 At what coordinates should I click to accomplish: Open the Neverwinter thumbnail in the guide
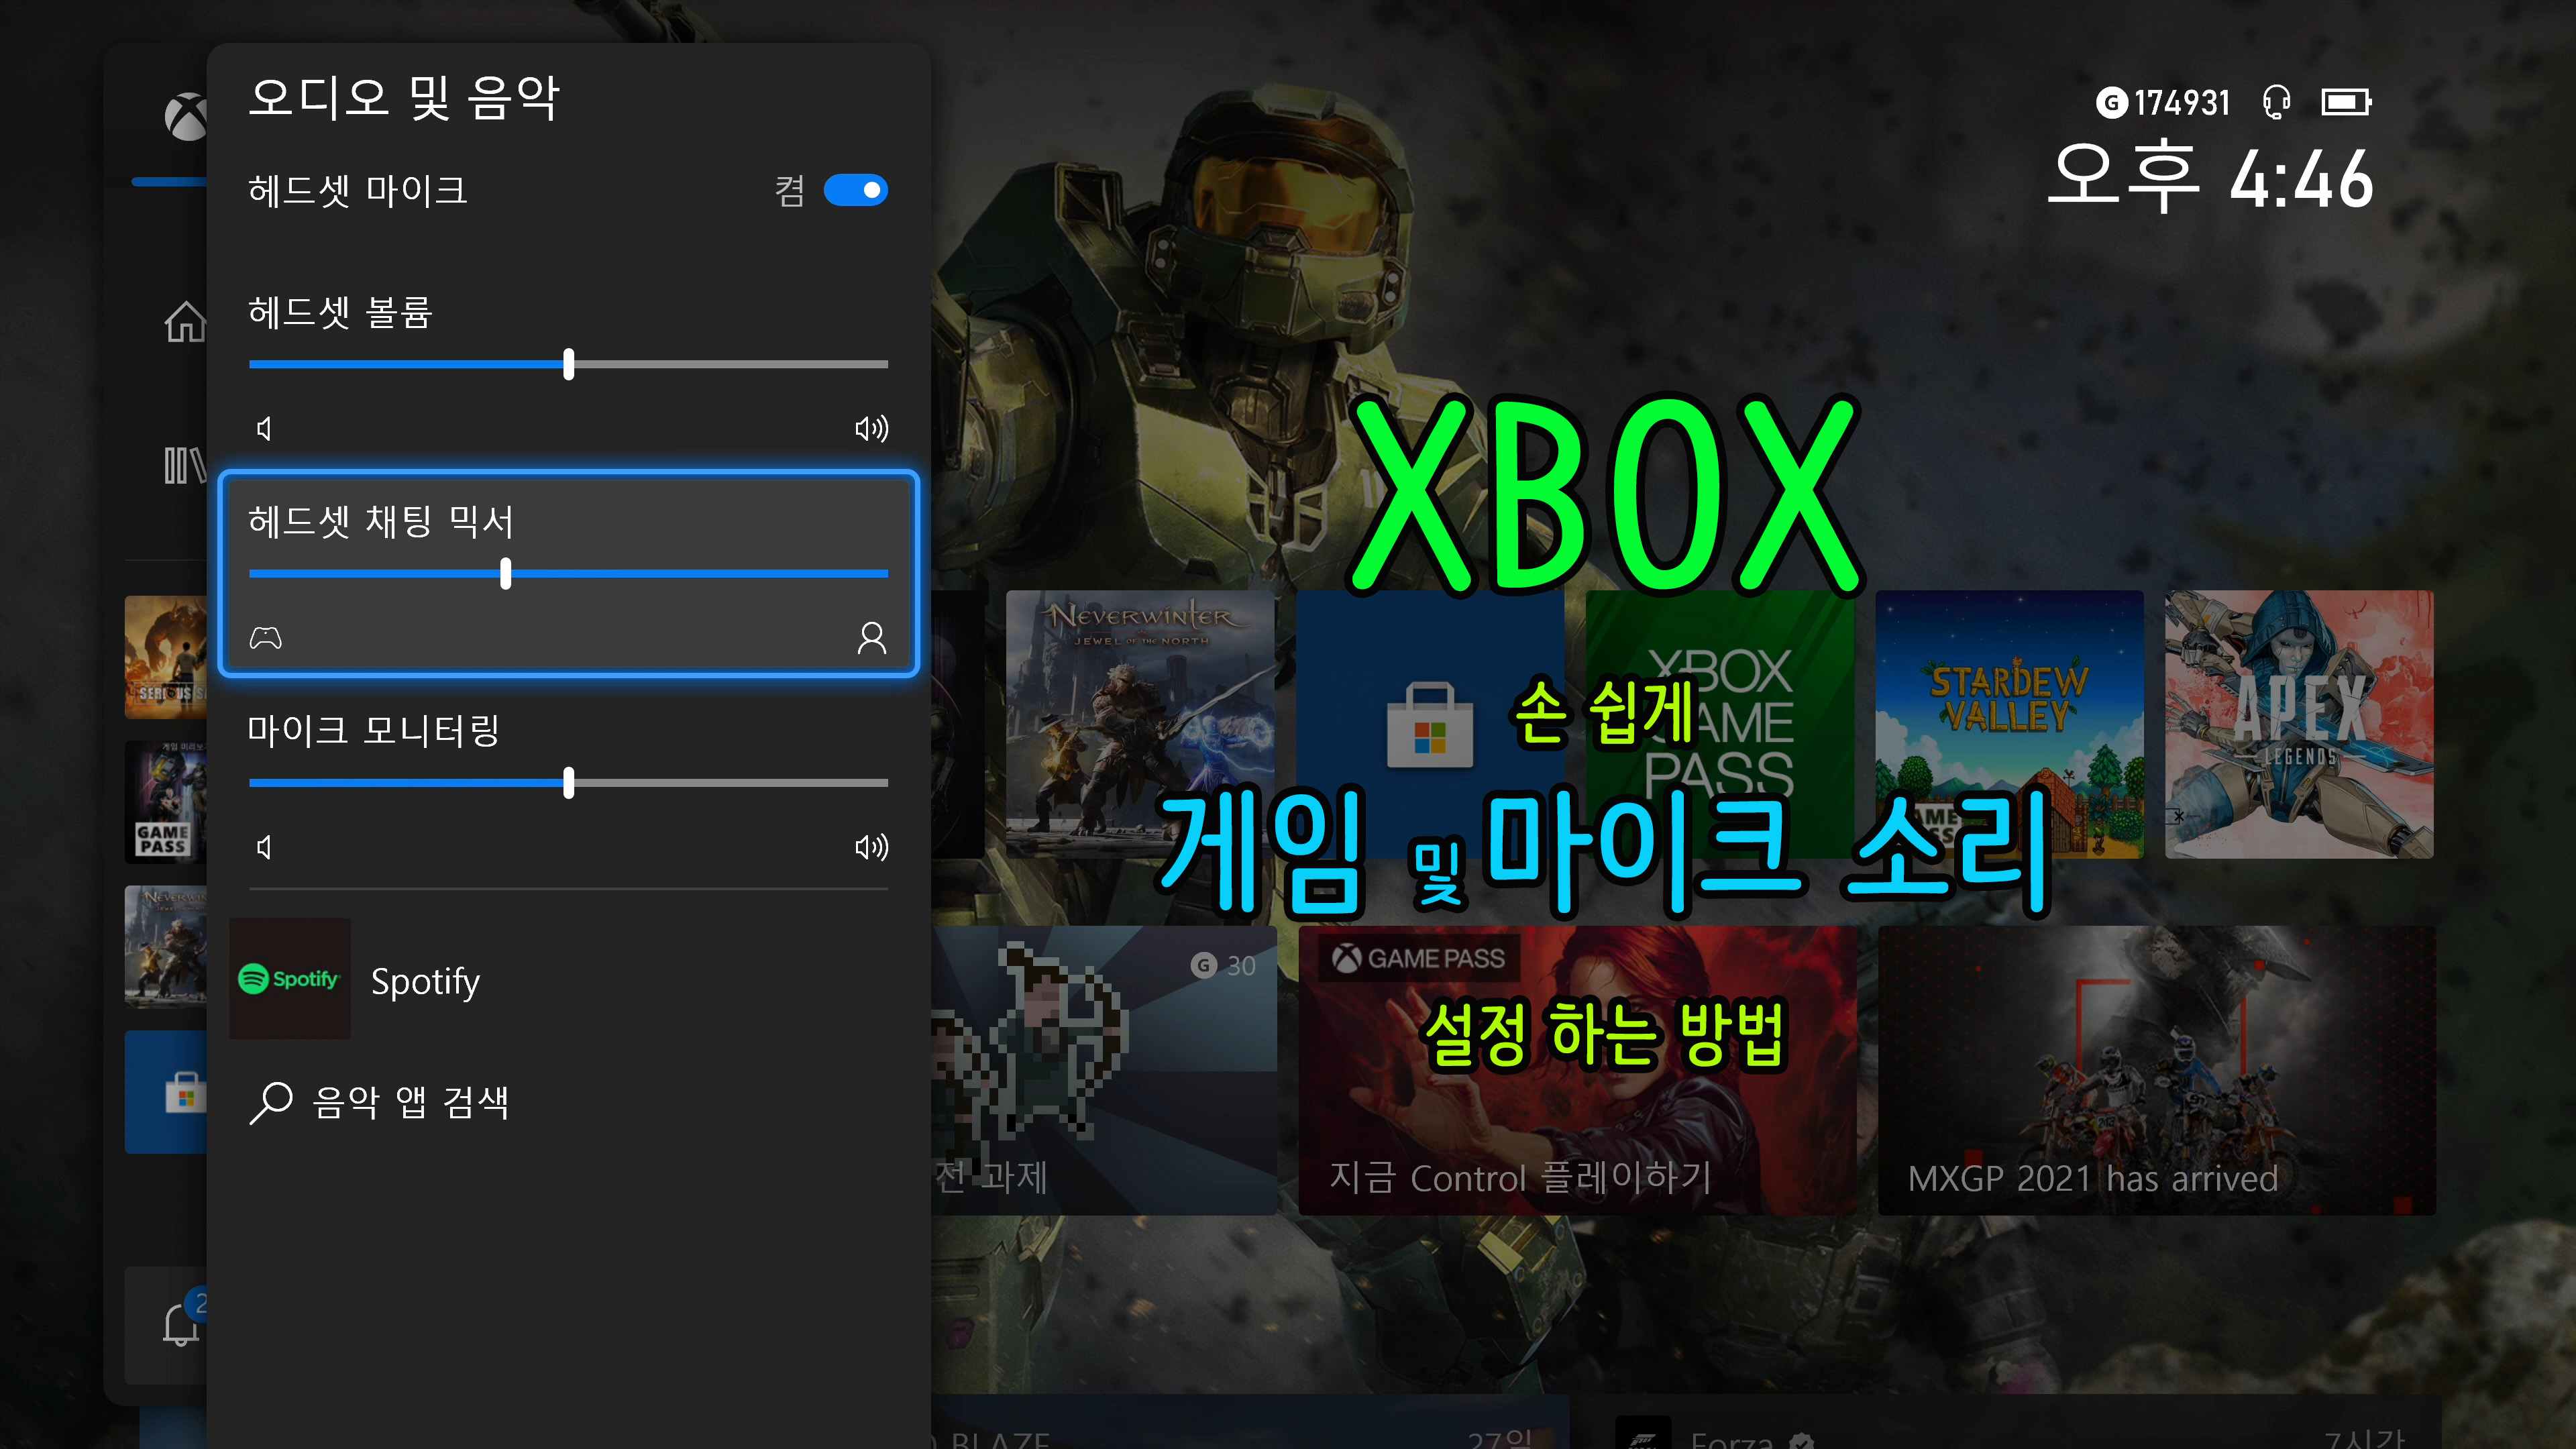point(166,947)
